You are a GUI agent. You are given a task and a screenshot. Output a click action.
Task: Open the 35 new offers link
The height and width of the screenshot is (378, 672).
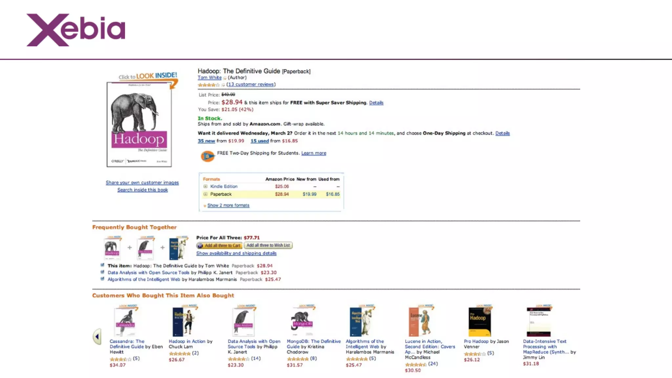206,141
